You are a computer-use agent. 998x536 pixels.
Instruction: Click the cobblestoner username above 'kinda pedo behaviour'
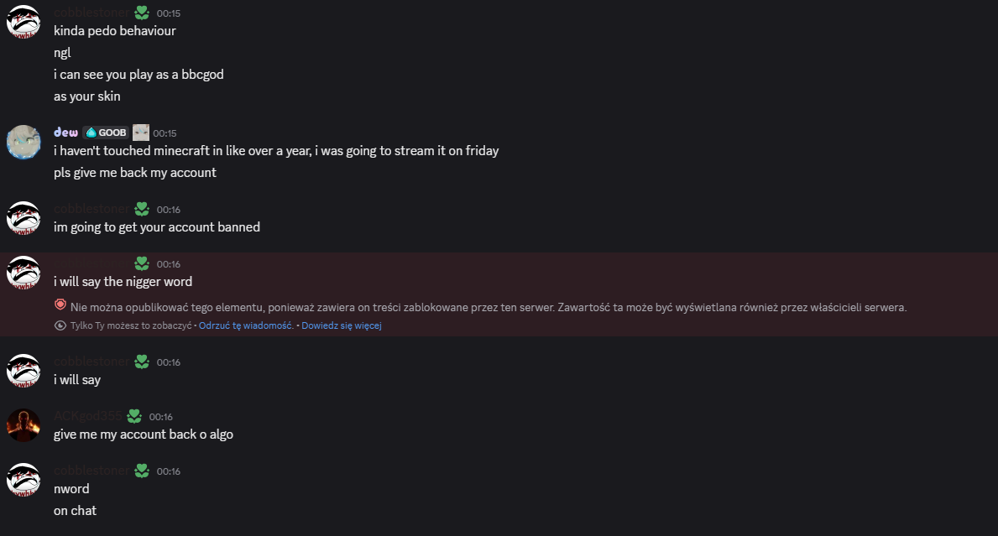[x=92, y=13]
